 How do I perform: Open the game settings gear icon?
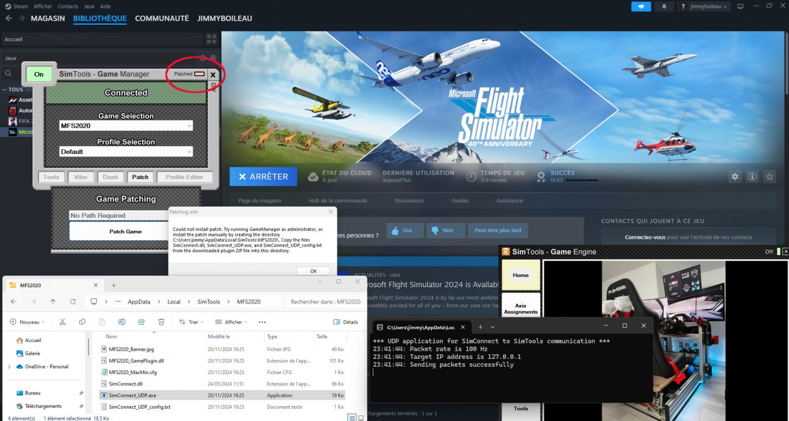click(x=735, y=177)
